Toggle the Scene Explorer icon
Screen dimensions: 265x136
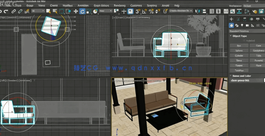pos(211,11)
